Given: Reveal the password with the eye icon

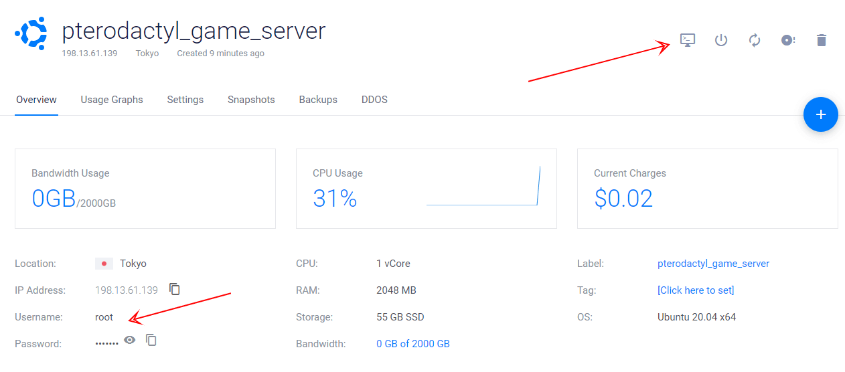Looking at the screenshot, I should click(x=130, y=341).
